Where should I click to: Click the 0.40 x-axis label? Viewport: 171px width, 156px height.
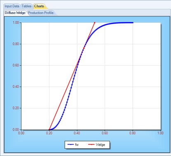click(77, 133)
